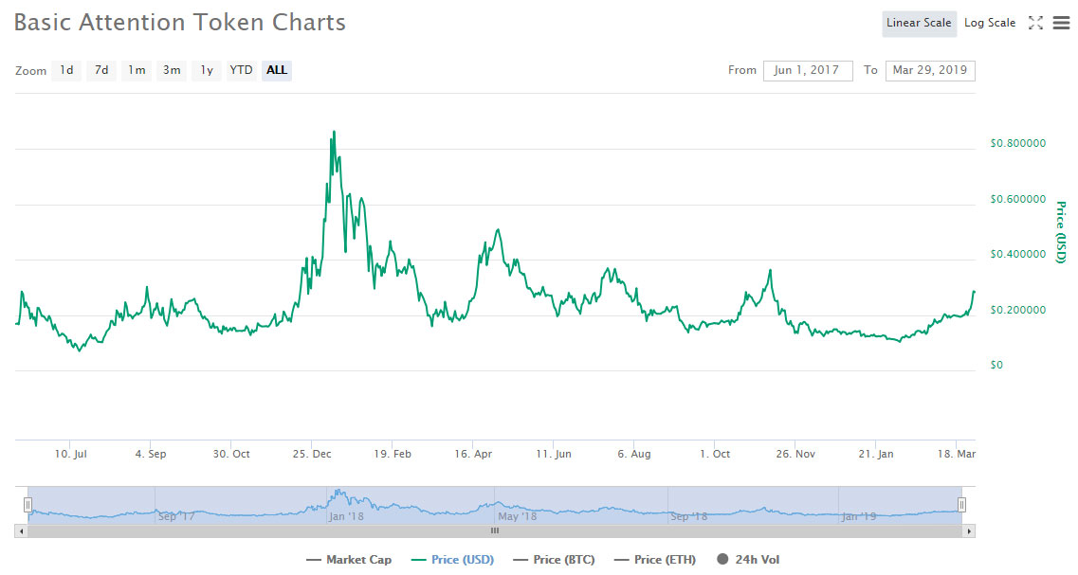Viewport: 1078px width, 575px height.
Task: Switch to Log Scale
Action: (989, 24)
